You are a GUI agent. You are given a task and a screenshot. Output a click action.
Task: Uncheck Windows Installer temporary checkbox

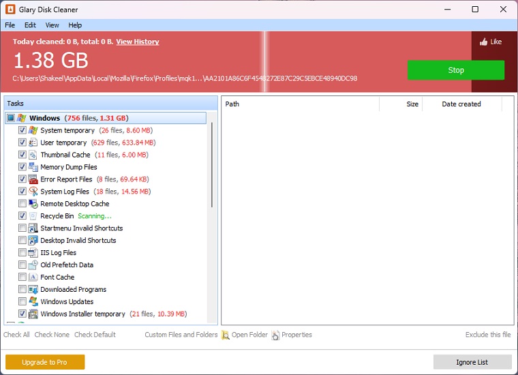tap(22, 314)
